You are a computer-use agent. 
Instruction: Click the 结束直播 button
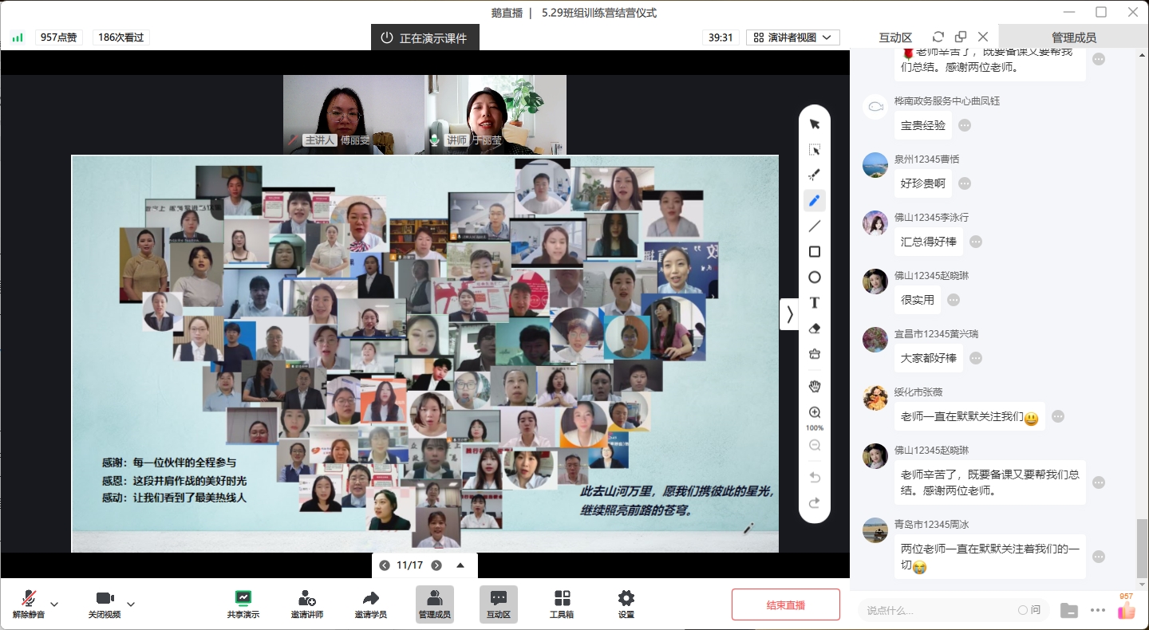tap(785, 604)
